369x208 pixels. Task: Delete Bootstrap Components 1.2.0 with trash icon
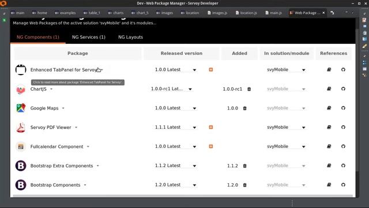tap(244, 185)
